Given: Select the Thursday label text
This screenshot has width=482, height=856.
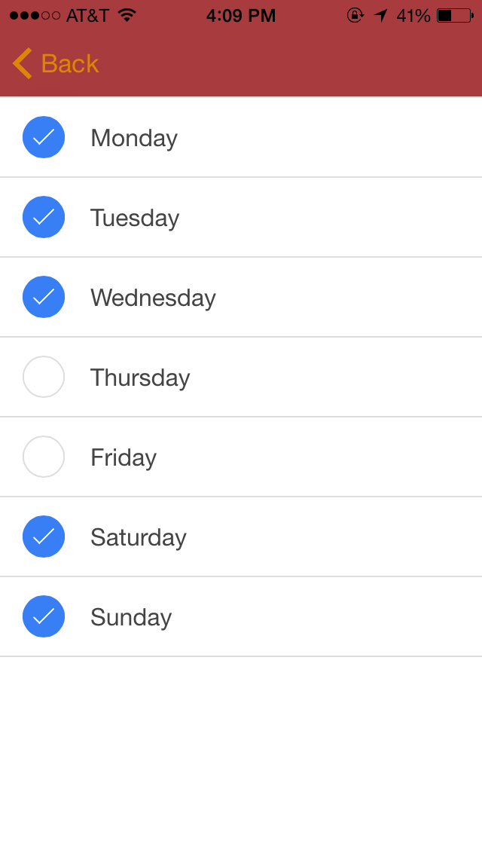Looking at the screenshot, I should pos(140,378).
